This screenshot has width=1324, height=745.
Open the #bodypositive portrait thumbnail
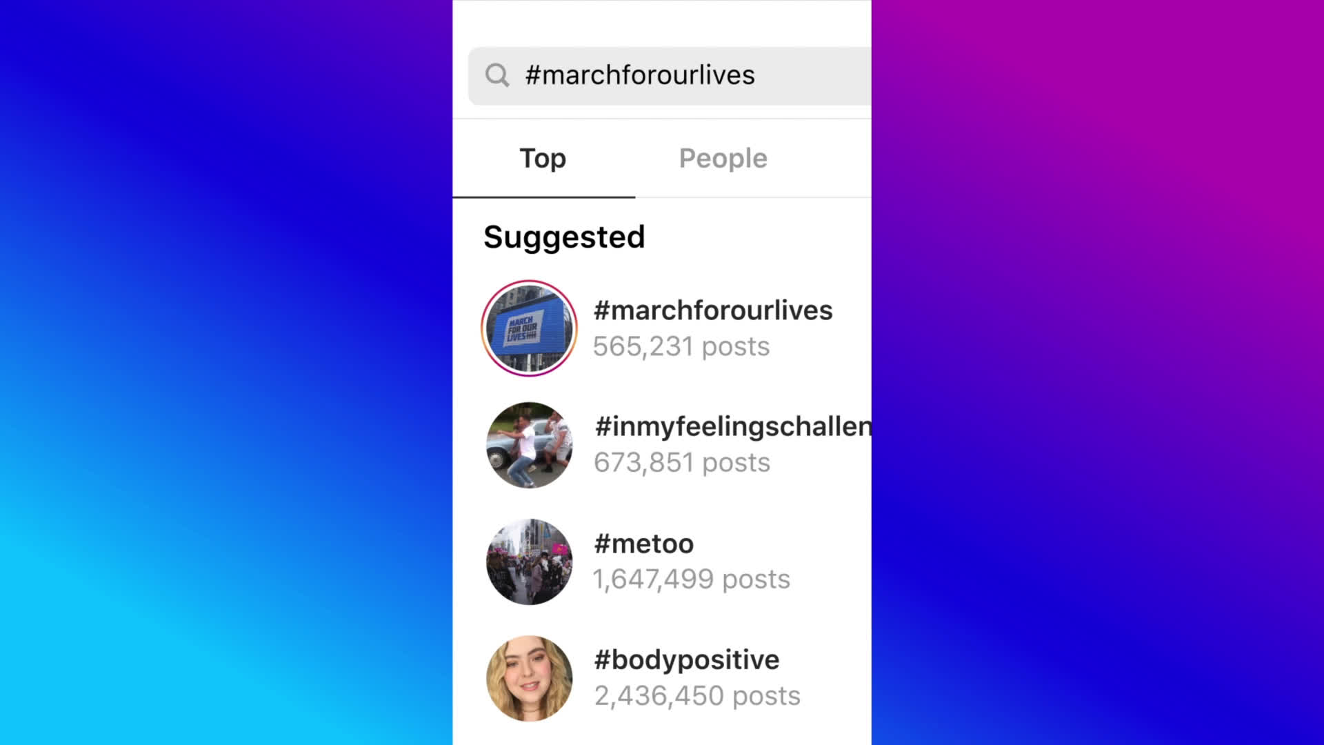[529, 678]
